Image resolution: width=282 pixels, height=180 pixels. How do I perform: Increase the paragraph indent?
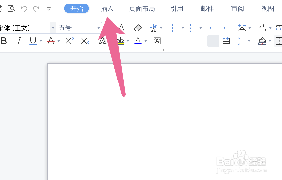pos(226,28)
